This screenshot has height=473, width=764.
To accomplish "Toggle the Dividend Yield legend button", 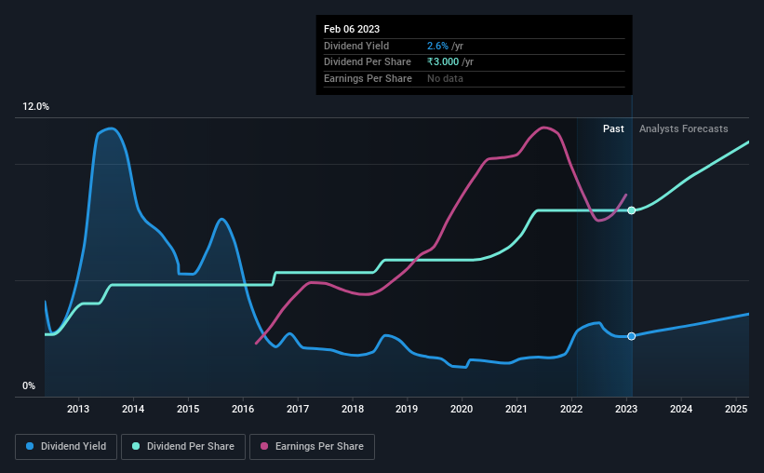I will 66,447.
